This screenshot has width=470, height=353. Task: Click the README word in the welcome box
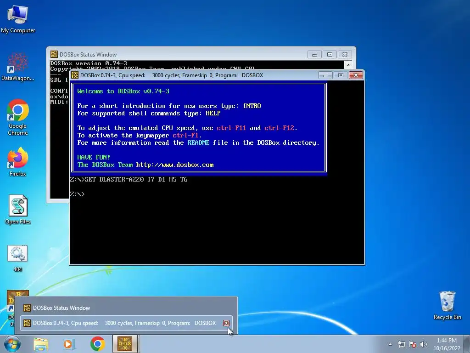[198, 142]
